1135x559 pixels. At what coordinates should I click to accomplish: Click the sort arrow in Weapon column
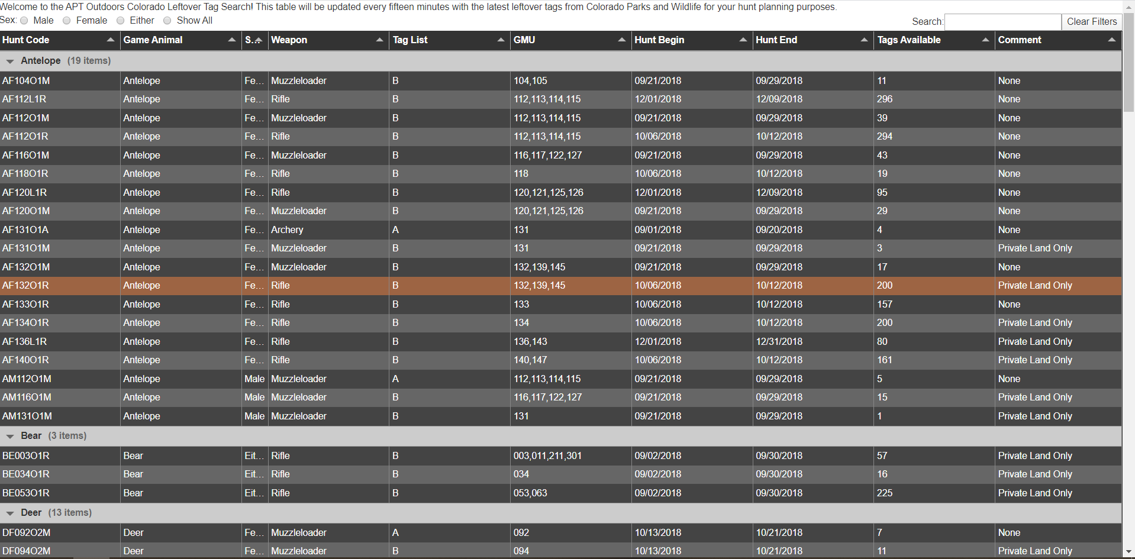(x=379, y=40)
